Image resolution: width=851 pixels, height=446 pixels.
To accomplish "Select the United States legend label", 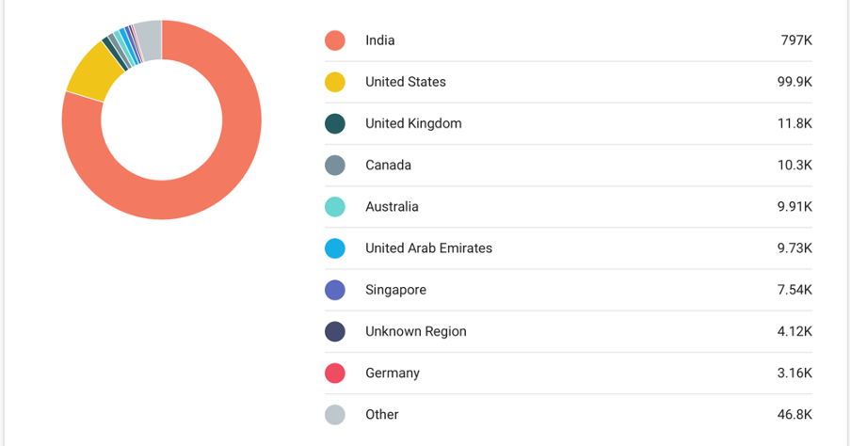I will click(406, 82).
